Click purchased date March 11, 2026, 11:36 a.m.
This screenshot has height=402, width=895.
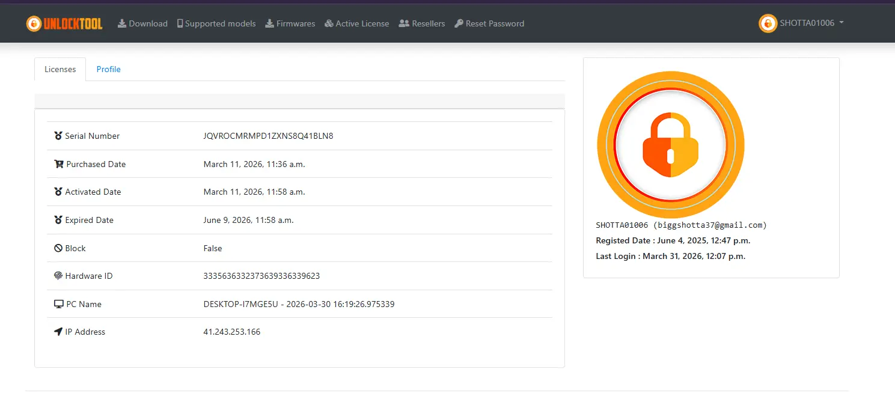254,164
